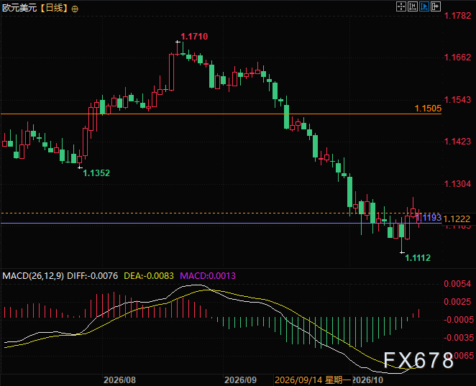Select the 日线 period label
476x386 pixels.
coord(54,8)
